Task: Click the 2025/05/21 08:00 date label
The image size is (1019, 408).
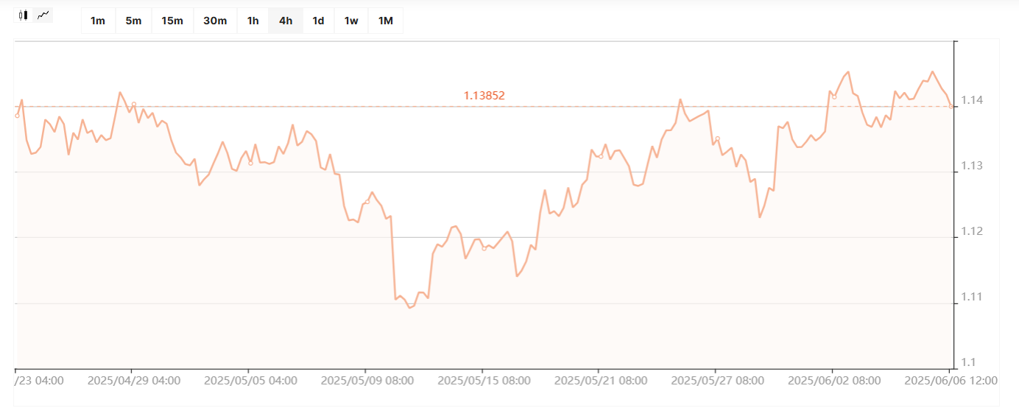Action: (600, 381)
